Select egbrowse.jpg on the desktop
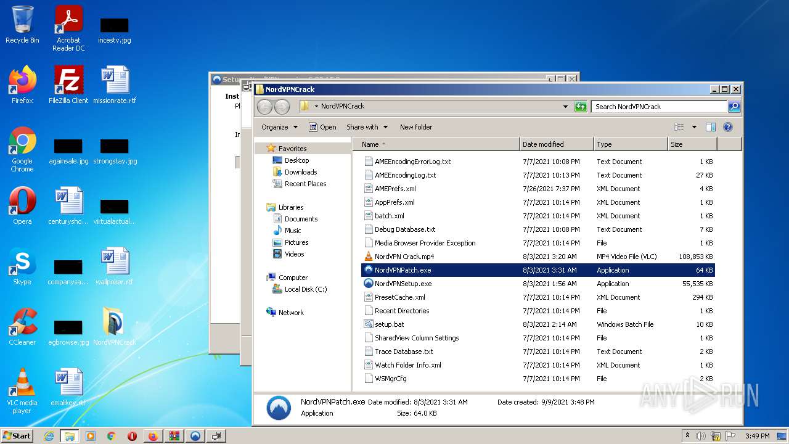The image size is (789, 444). (68, 332)
